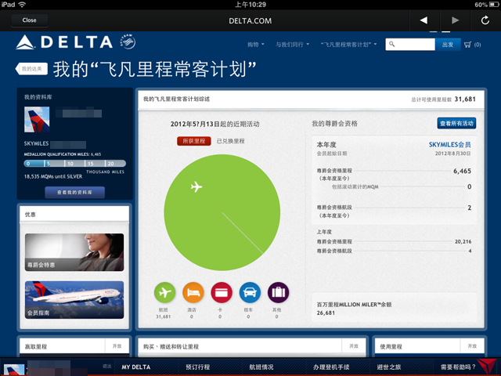Open 需要帮助吗？ in bottom navigation
This screenshot has height=376, width=501.
tap(458, 367)
